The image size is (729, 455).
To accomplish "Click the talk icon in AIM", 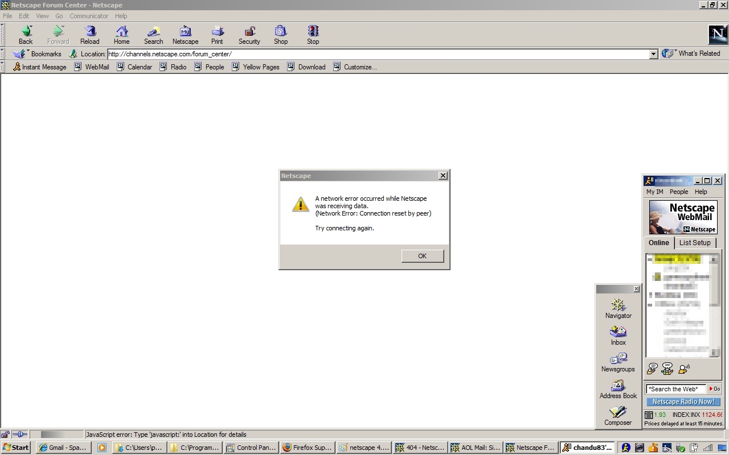I will [684, 369].
